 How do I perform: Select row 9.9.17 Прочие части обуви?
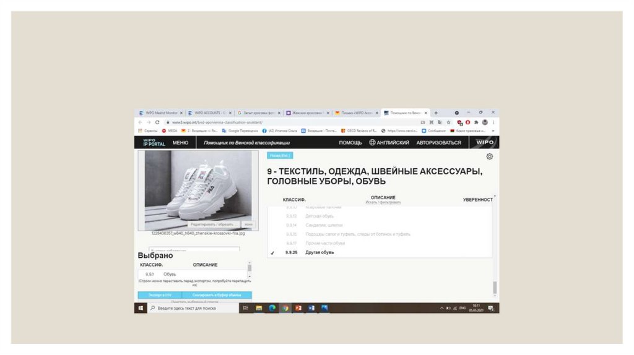tap(380, 243)
